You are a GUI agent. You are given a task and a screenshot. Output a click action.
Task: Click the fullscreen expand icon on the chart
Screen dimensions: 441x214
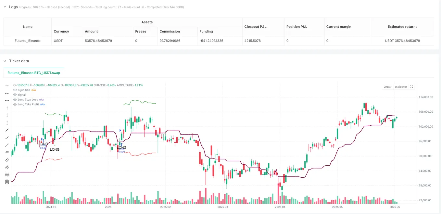411,87
